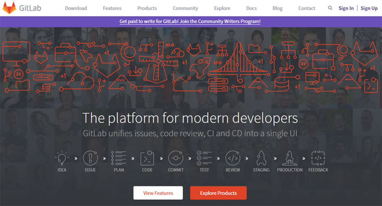
Task: Click the PLAN label text
Action: pos(119,170)
